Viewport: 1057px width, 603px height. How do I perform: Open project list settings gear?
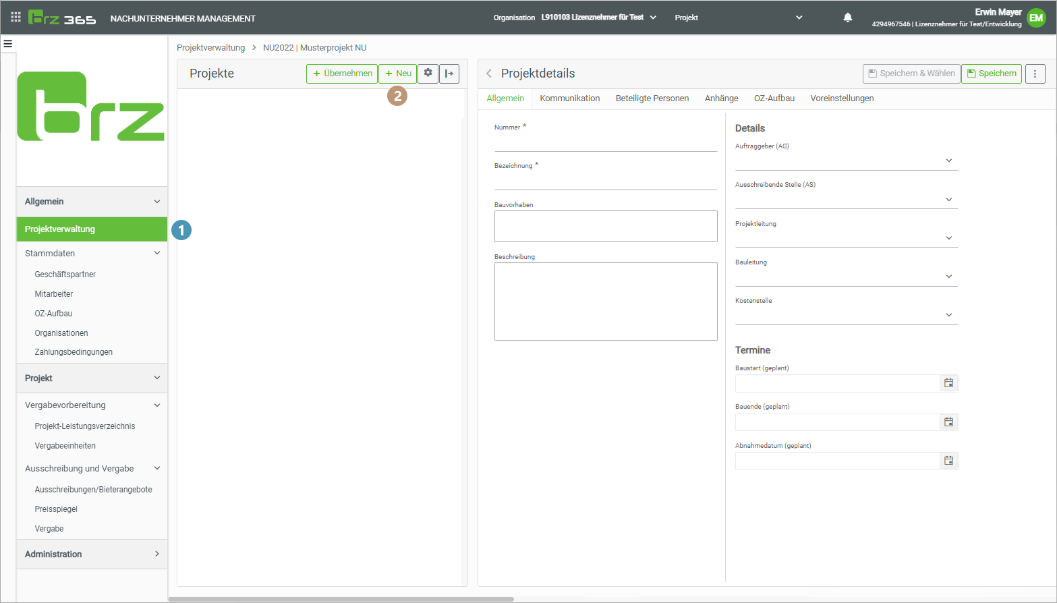428,73
